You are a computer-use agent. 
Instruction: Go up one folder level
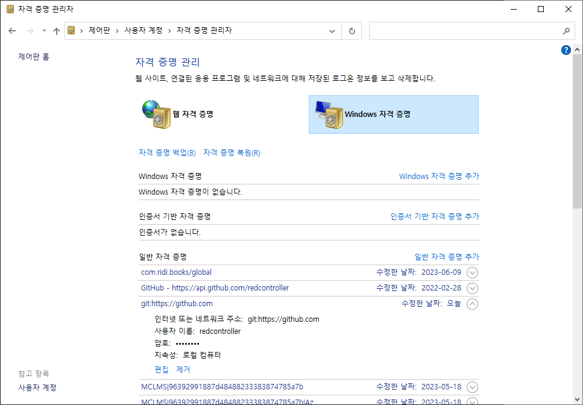point(57,31)
